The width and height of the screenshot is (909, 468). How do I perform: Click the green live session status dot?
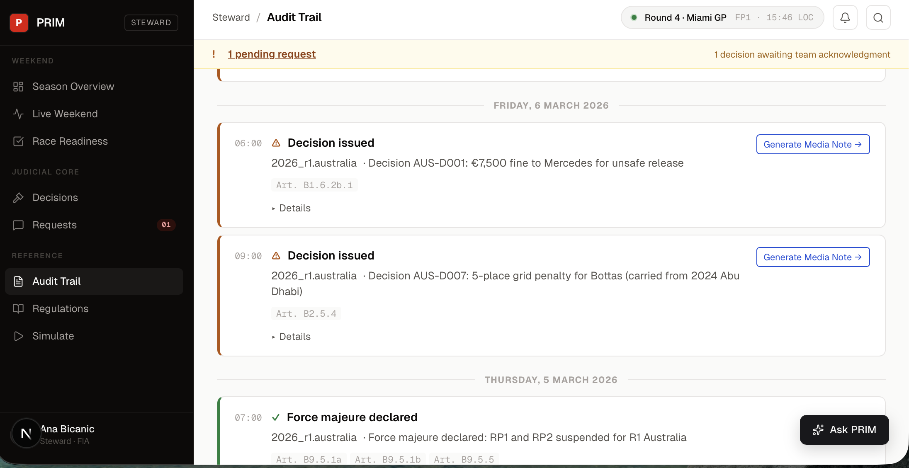coord(634,17)
